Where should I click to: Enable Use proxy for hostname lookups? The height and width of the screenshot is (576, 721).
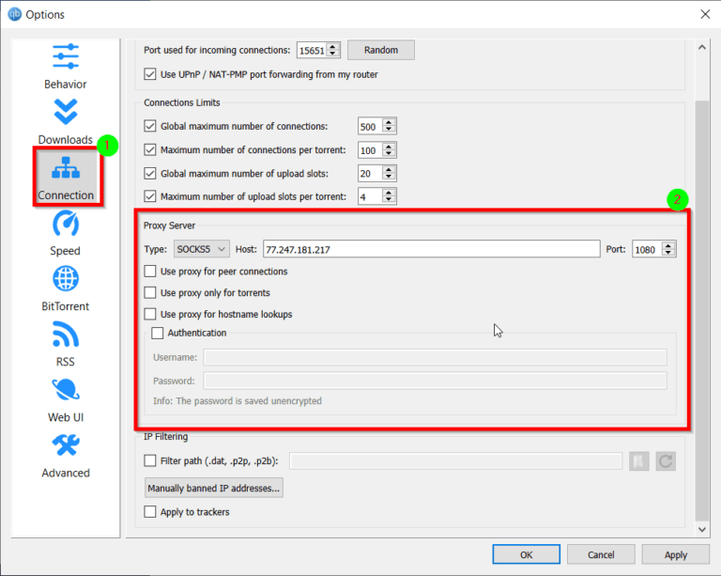pos(150,314)
